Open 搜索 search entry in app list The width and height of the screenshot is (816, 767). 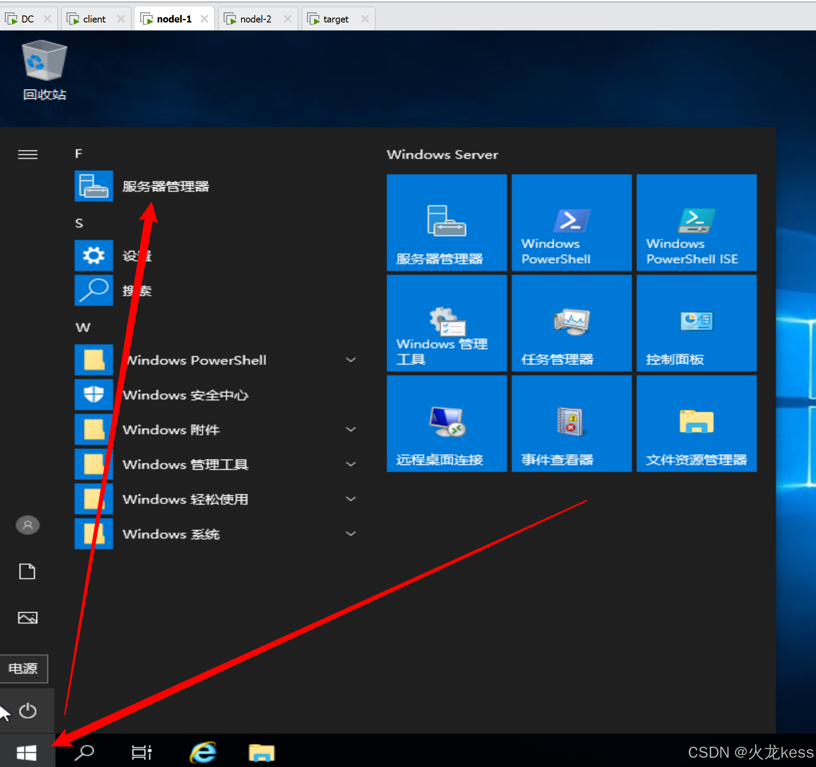[x=216, y=291]
